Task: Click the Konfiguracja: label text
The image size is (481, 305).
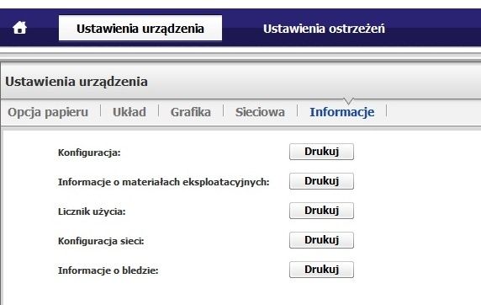Action: coord(89,152)
